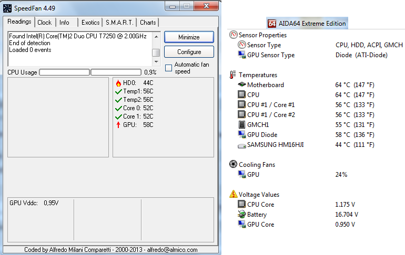405x255 pixels.
Task: Click the AIDA64 red 64 logo icon
Action: 272,24
